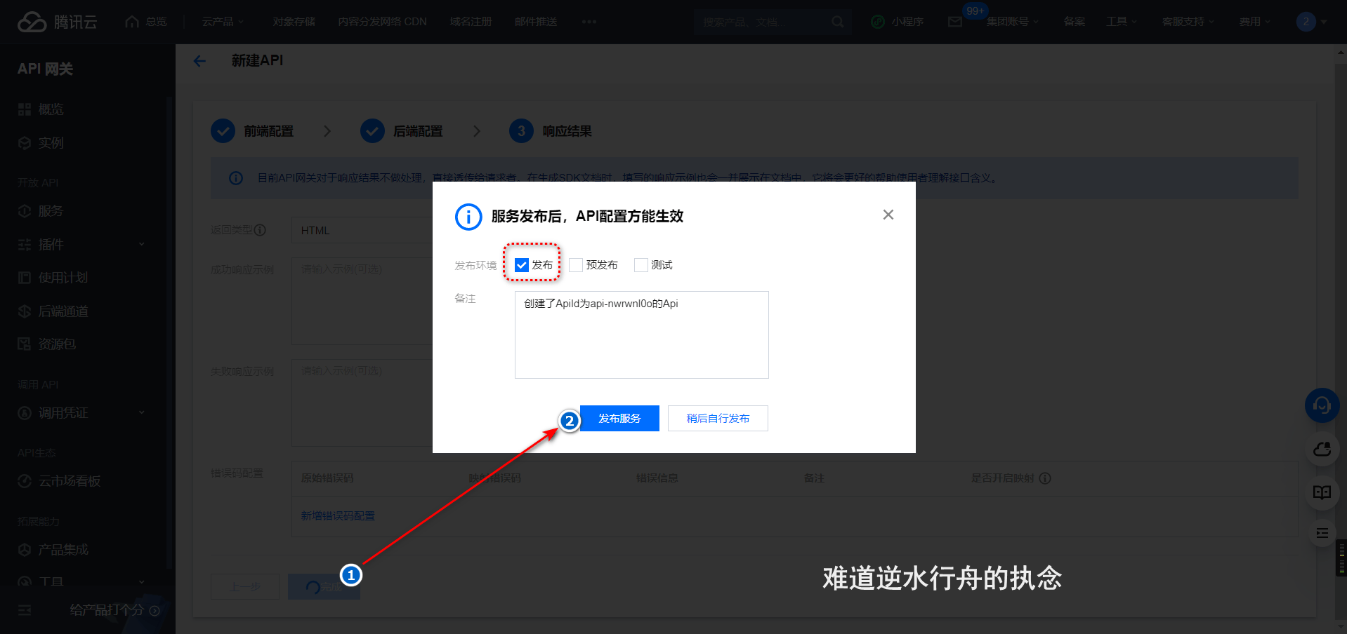Click the info icon beside 返回类型
1347x634 pixels.
261,229
